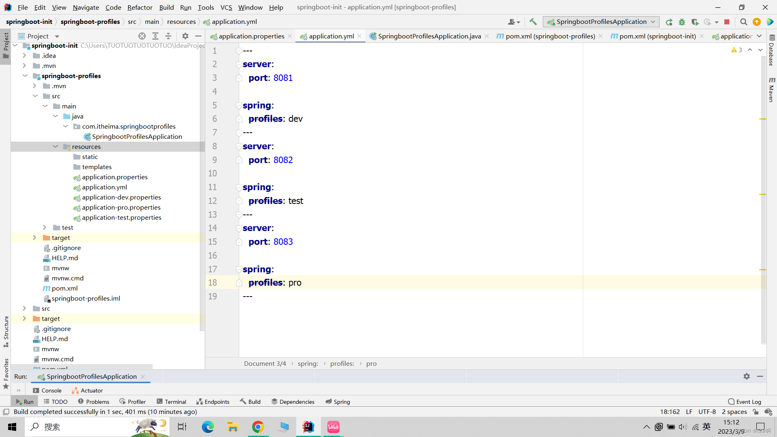Open the Run console settings gear
This screenshot has width=777, height=437.
click(747, 376)
